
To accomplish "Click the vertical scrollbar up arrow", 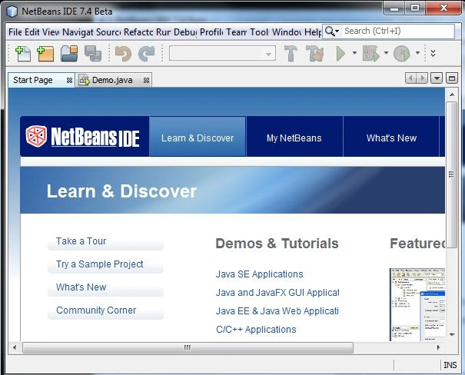I will click(452, 95).
